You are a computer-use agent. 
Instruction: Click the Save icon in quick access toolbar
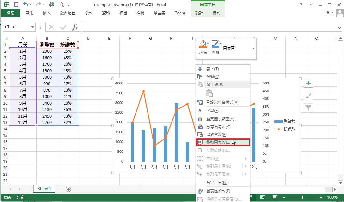click(16, 5)
